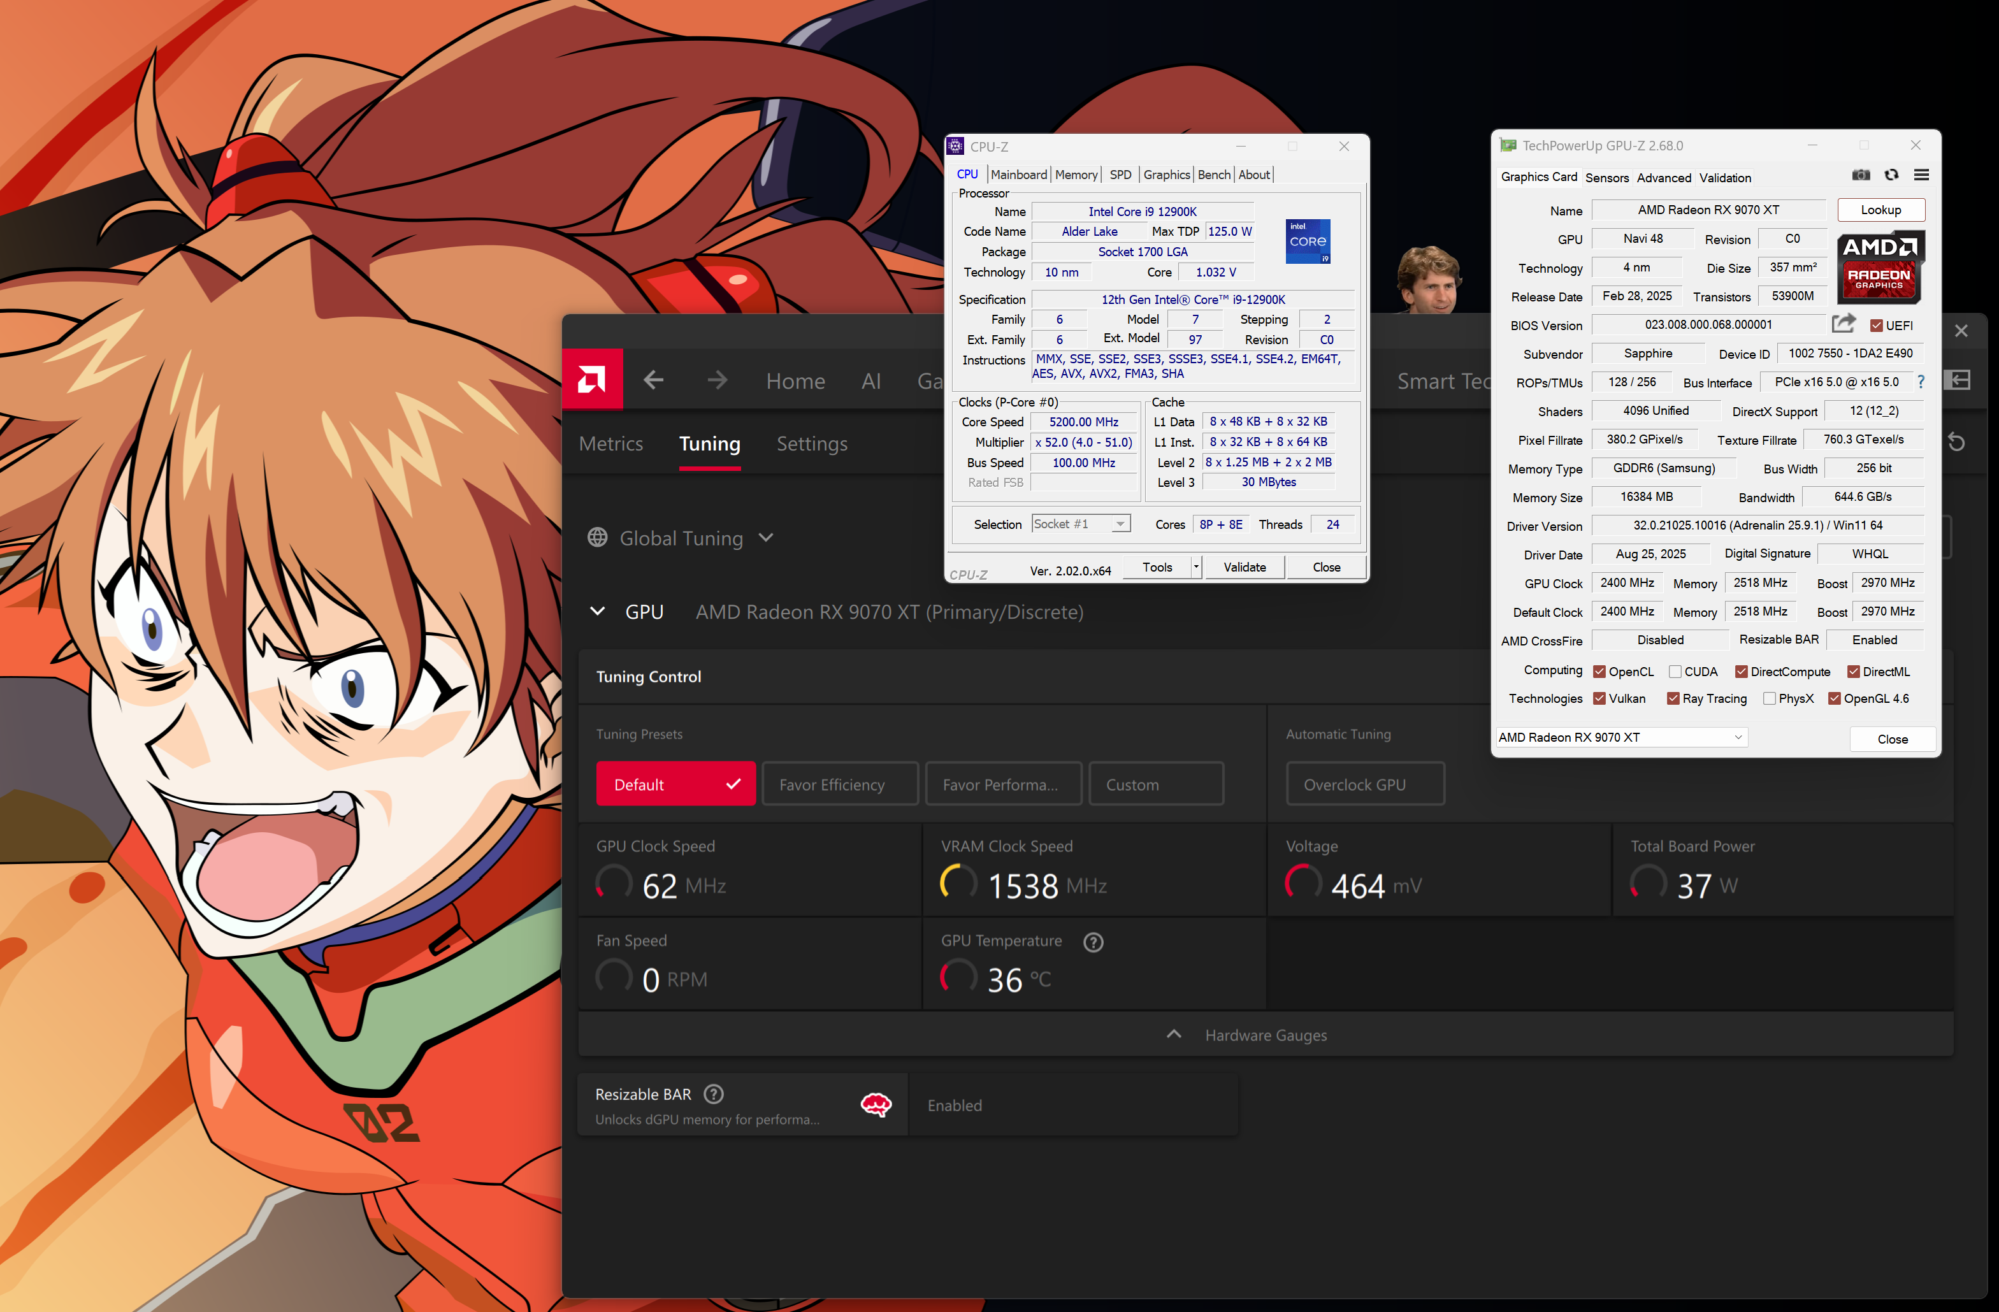Click the Lookup button in GPU-Z
Viewport: 1999px width, 1312px height.
(x=1880, y=210)
